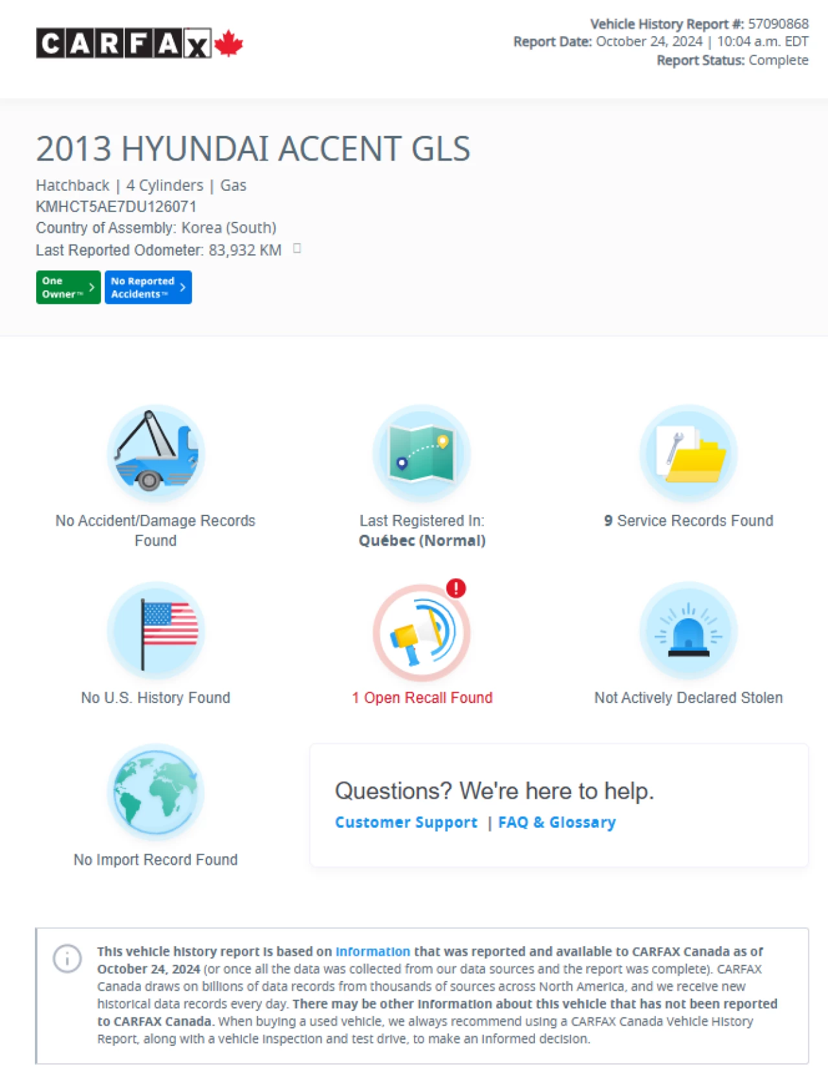
Task: Click the 'Hatchback | 4 Cylinders | Gas' line
Action: point(141,186)
